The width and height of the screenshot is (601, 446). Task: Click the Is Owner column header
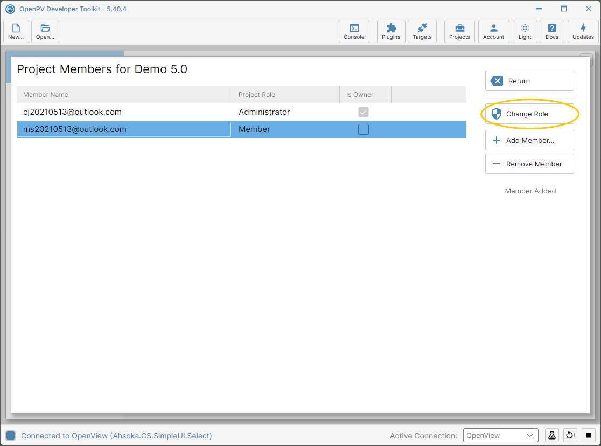[365, 95]
